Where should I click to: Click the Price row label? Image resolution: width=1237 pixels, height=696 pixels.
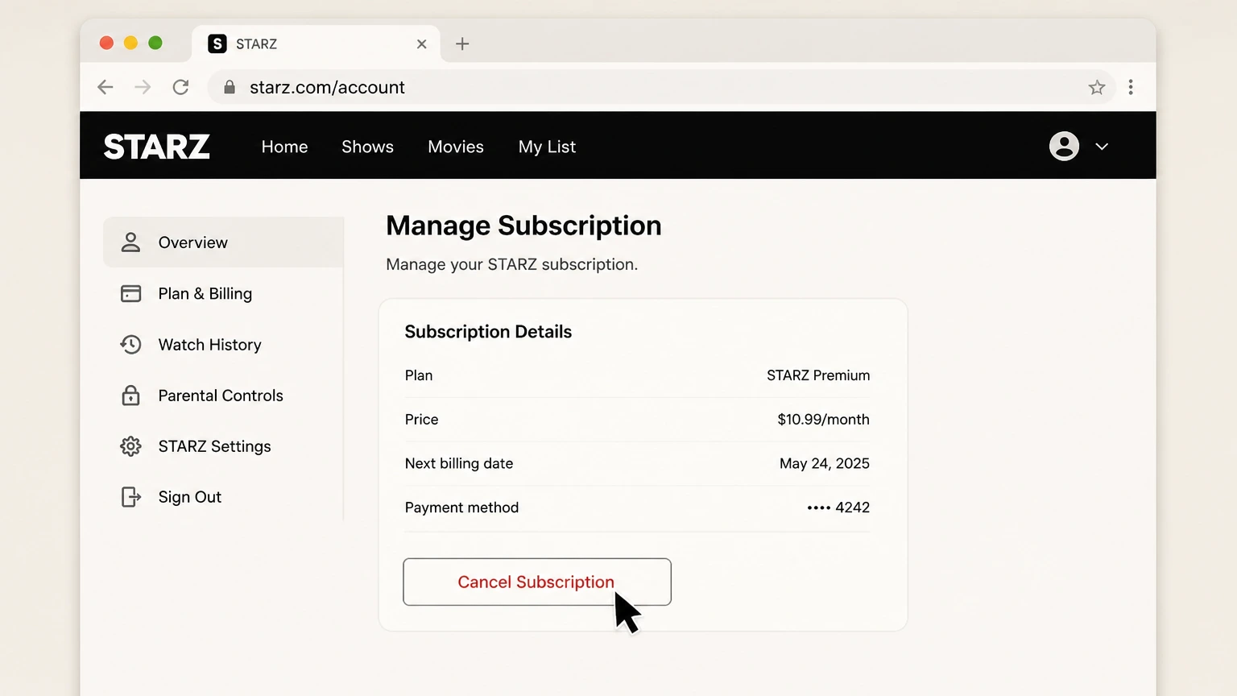pos(421,420)
